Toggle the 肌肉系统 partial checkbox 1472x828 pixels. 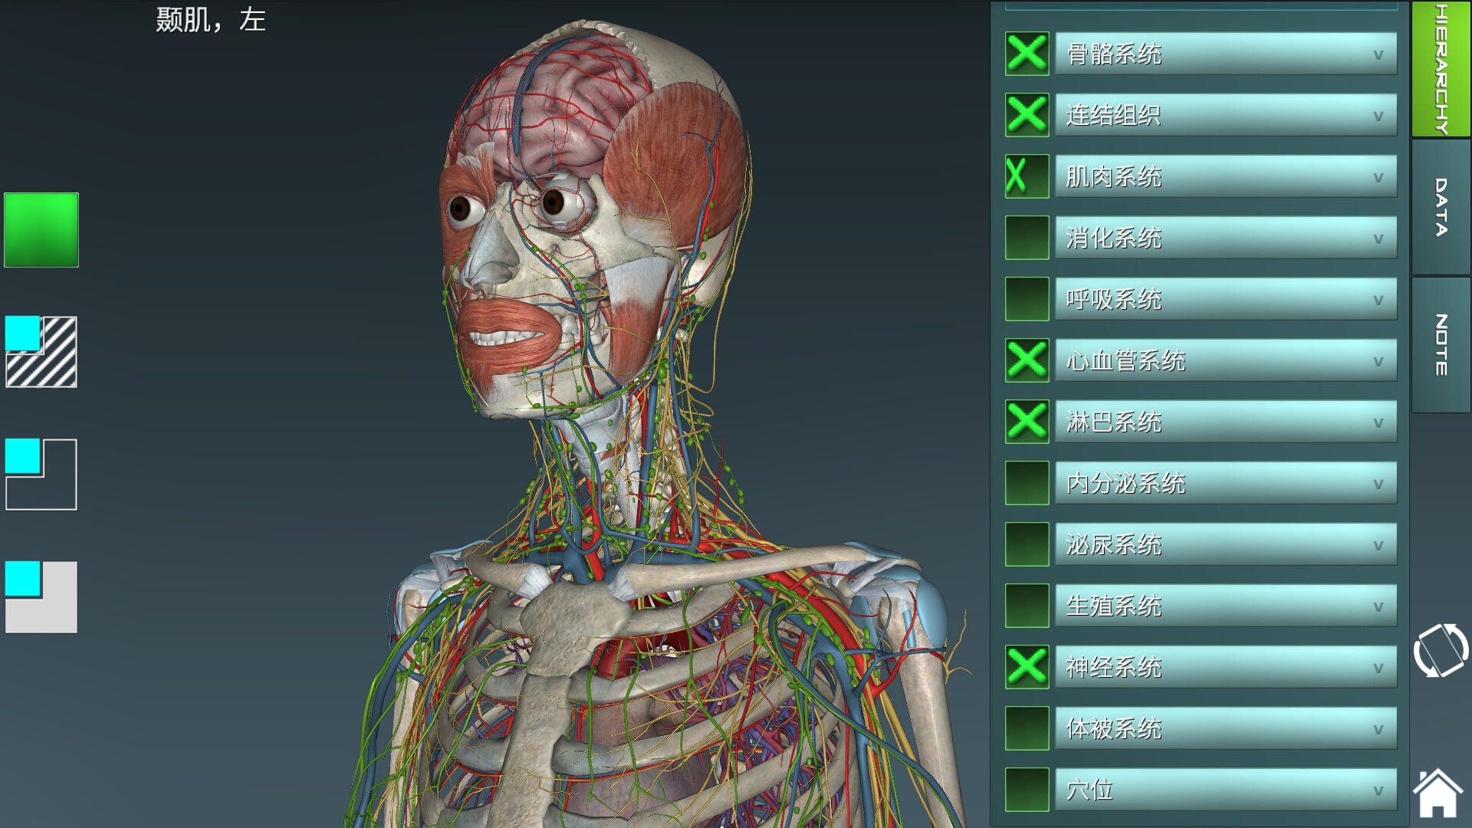1027,176
